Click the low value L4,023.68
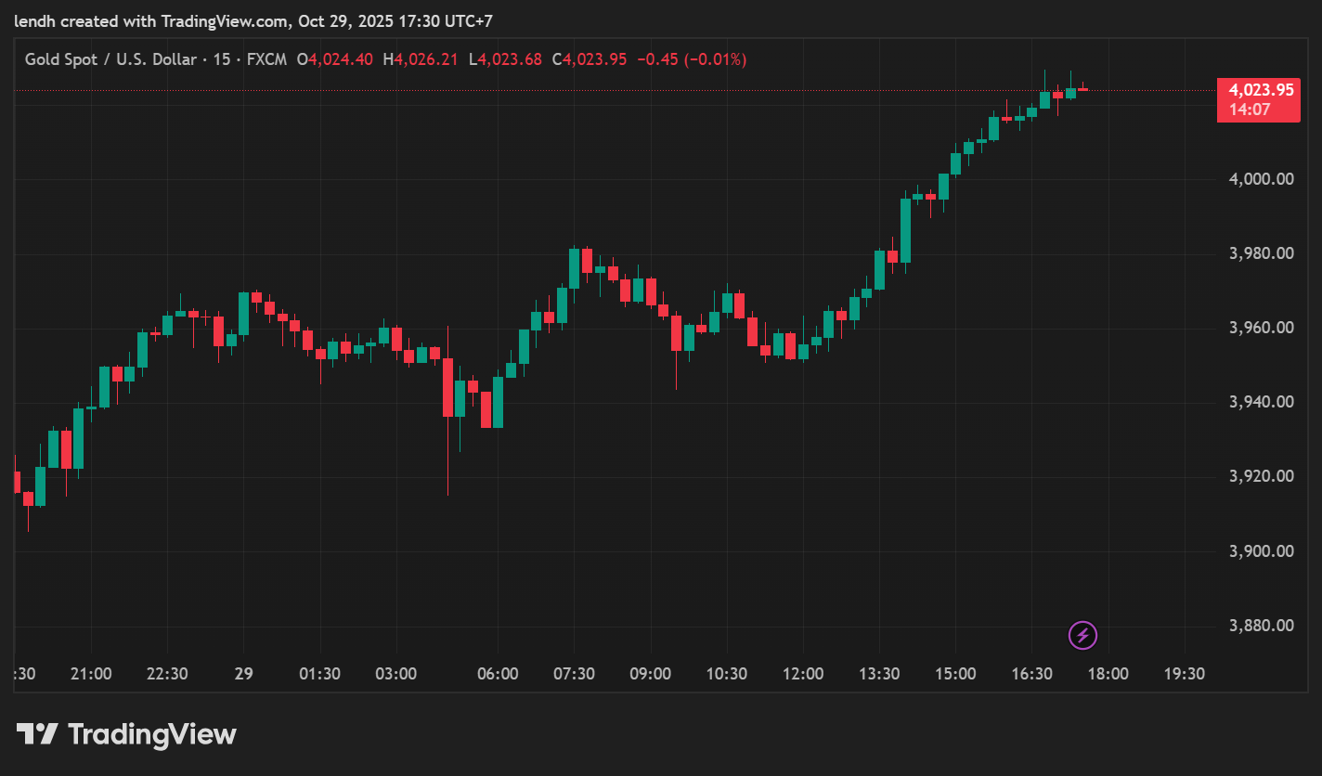1322x776 pixels. [x=505, y=59]
